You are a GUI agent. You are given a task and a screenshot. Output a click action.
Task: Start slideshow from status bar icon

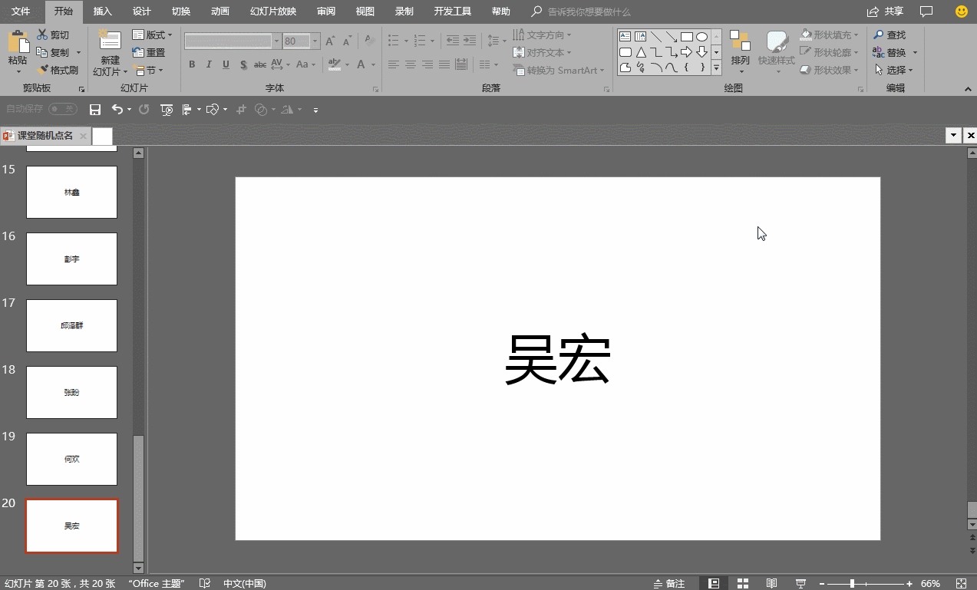click(800, 584)
